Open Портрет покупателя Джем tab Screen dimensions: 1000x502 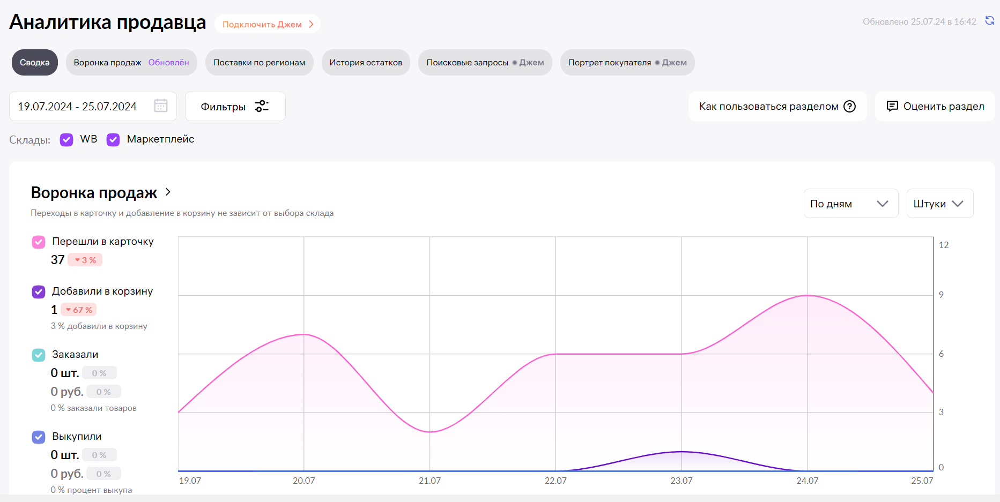[627, 63]
